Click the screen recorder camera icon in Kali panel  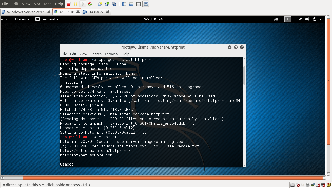[276, 19]
